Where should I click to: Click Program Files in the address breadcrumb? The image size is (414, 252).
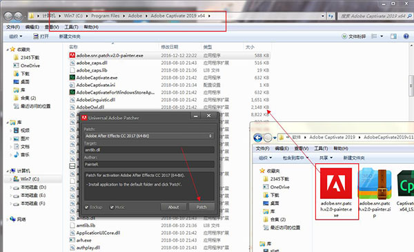(105, 16)
